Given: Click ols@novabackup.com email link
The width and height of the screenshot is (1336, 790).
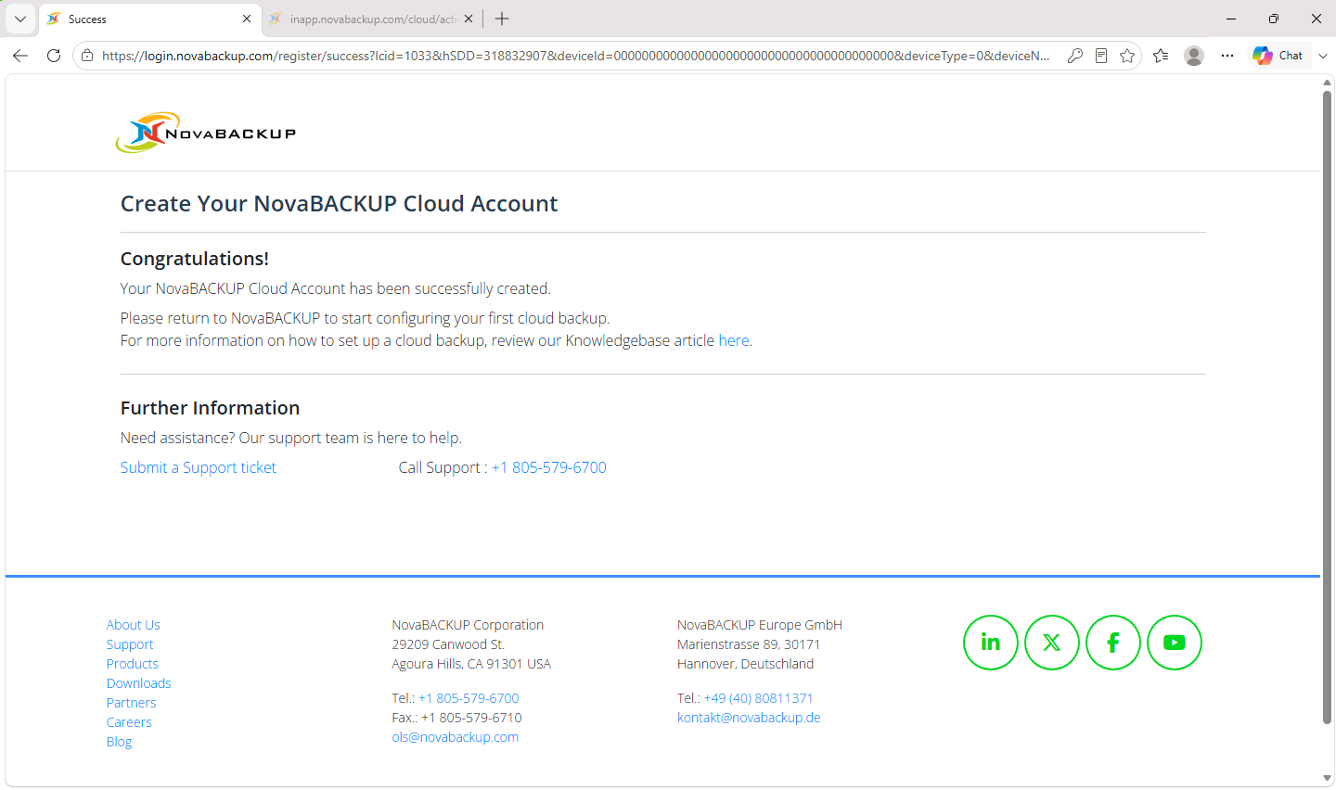Looking at the screenshot, I should pyautogui.click(x=456, y=737).
